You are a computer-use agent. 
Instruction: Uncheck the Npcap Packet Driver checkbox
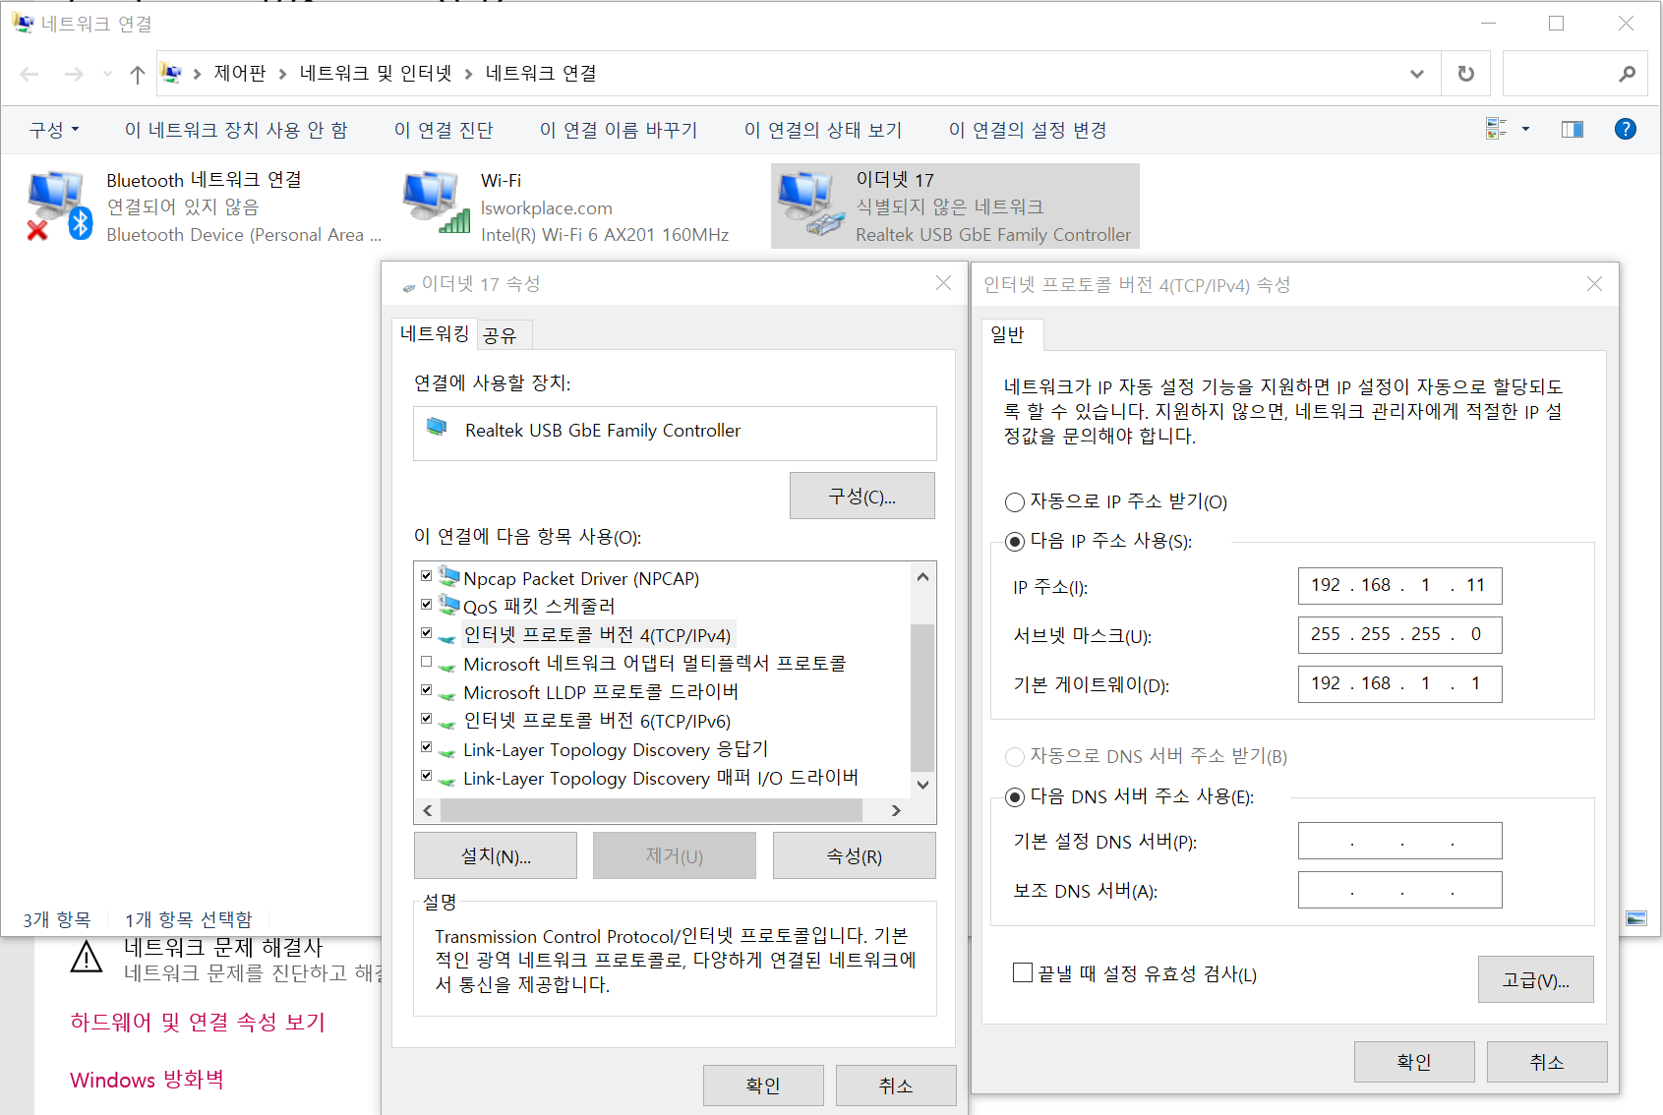click(426, 575)
